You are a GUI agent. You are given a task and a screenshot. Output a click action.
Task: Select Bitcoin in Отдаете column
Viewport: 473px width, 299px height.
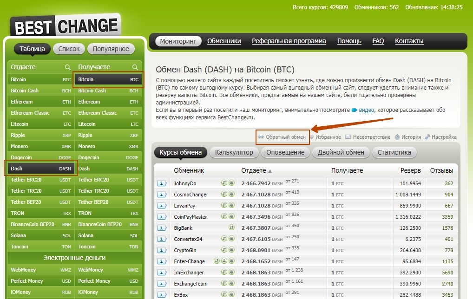(41, 79)
